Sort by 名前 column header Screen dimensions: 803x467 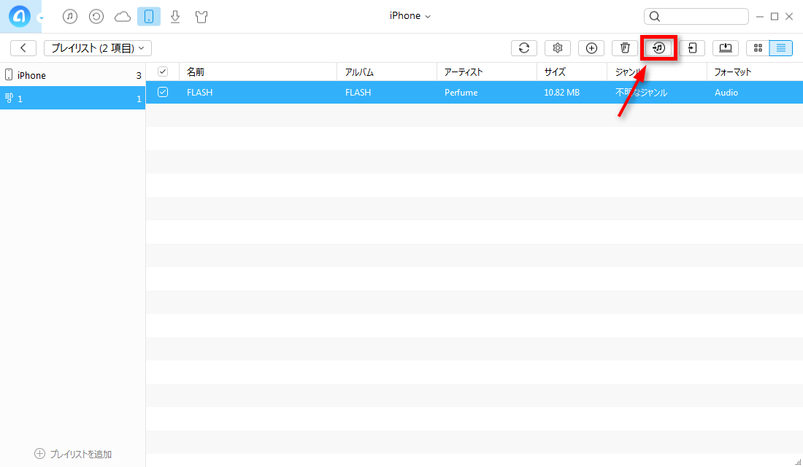tap(258, 72)
